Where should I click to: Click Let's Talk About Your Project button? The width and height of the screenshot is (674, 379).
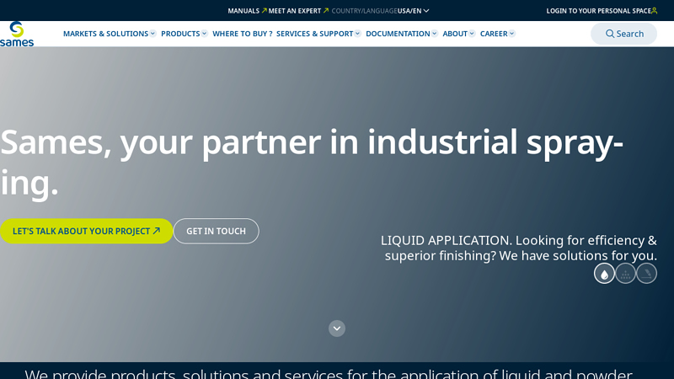pyautogui.click(x=86, y=231)
